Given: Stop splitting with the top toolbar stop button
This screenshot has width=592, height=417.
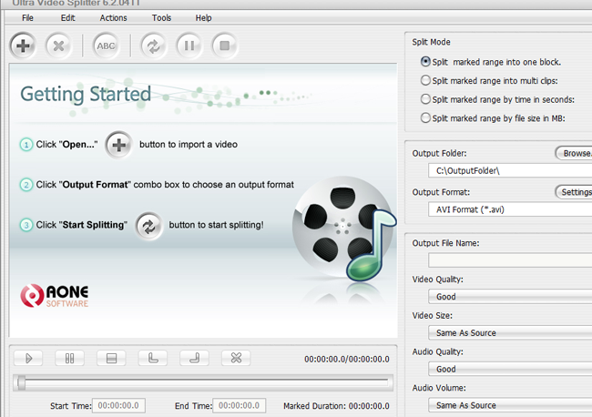Looking at the screenshot, I should (225, 46).
